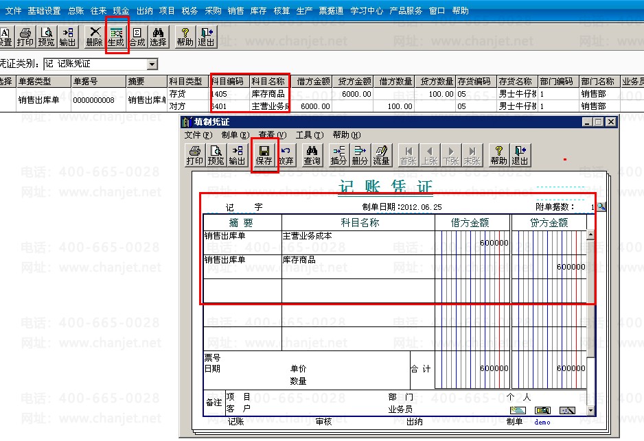Click voucher scrollbar down arrow
The width and height of the screenshot is (644, 441).
click(x=590, y=410)
